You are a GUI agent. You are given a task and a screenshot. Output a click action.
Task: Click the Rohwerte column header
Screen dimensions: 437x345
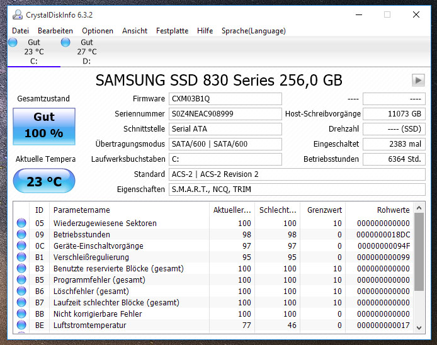click(x=380, y=210)
